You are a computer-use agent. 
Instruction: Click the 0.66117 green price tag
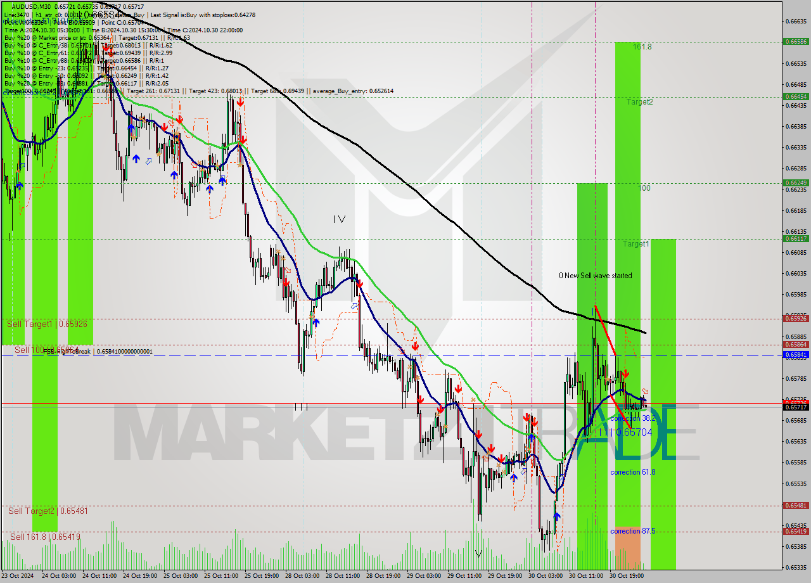(x=796, y=238)
